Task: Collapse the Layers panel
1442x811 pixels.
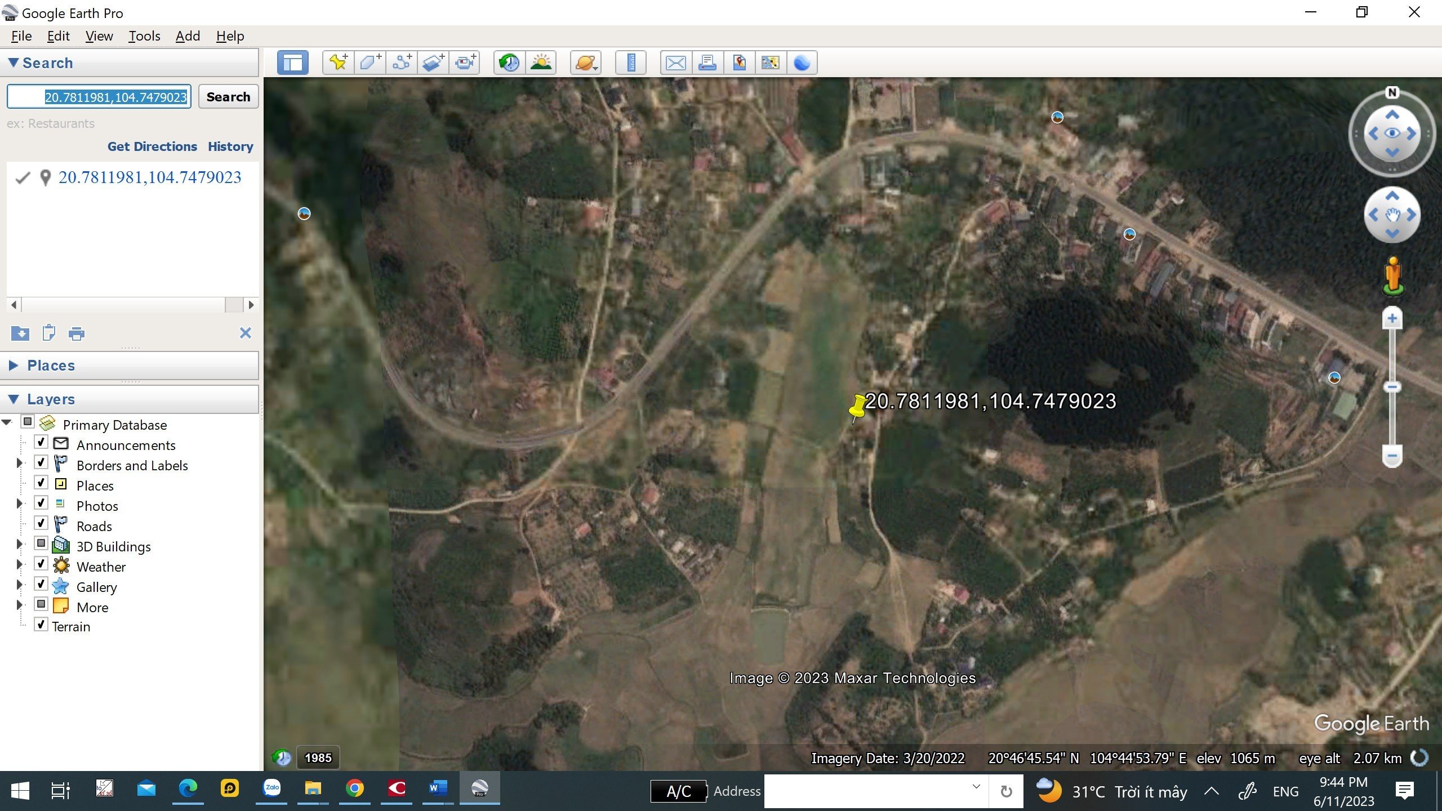Action: click(14, 399)
